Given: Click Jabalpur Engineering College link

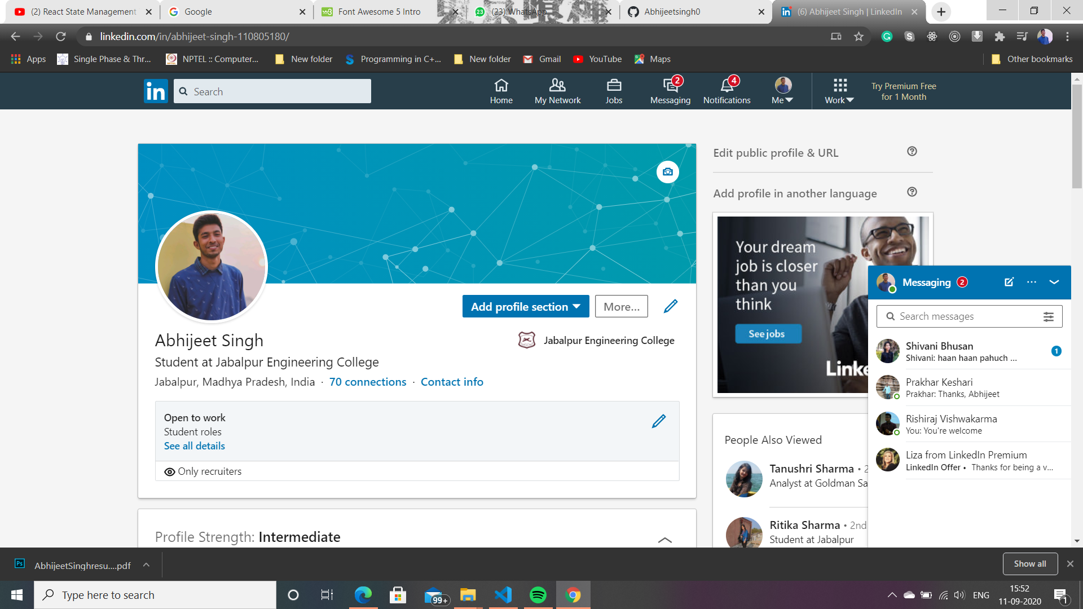Looking at the screenshot, I should pos(597,341).
